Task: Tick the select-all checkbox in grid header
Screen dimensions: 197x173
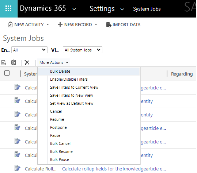Action: coord(7,73)
